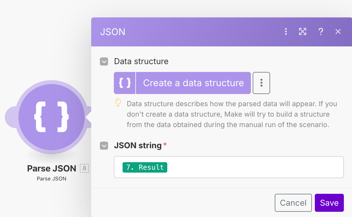Viewport: 352px width, 217px height.
Task: Click the JSON dialog header title
Action: coord(113,32)
